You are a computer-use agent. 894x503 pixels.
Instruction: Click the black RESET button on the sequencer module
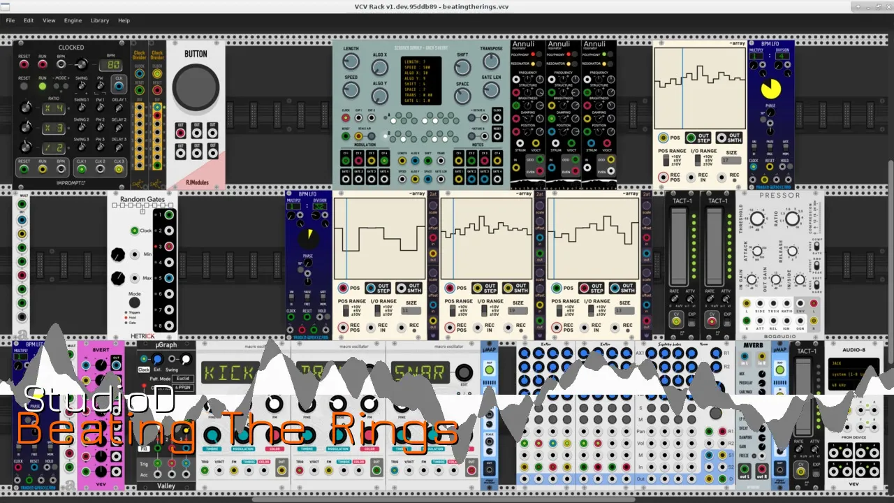[x=497, y=136]
